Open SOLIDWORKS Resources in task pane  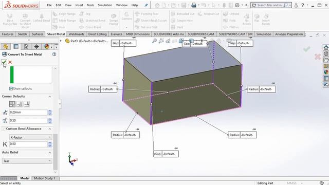[326, 48]
